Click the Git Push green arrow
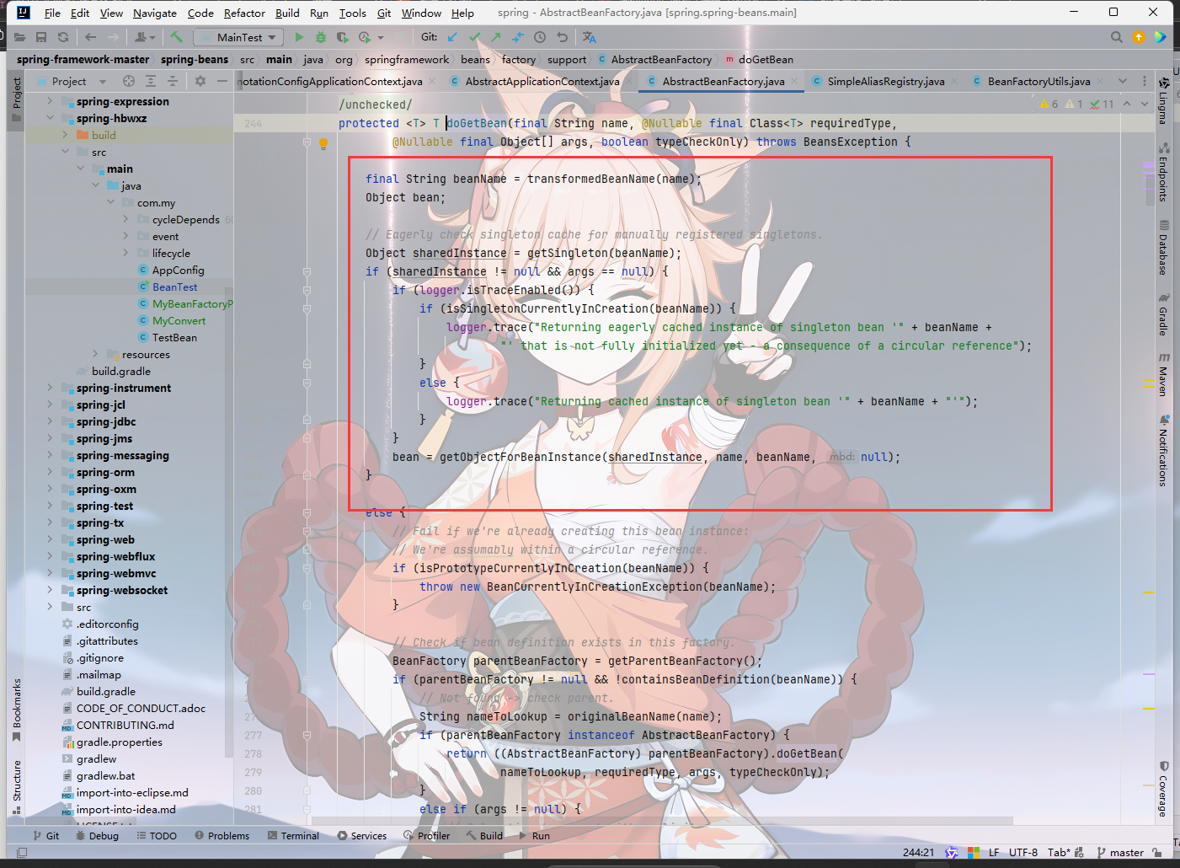Viewport: 1180px width, 868px height. point(496,37)
